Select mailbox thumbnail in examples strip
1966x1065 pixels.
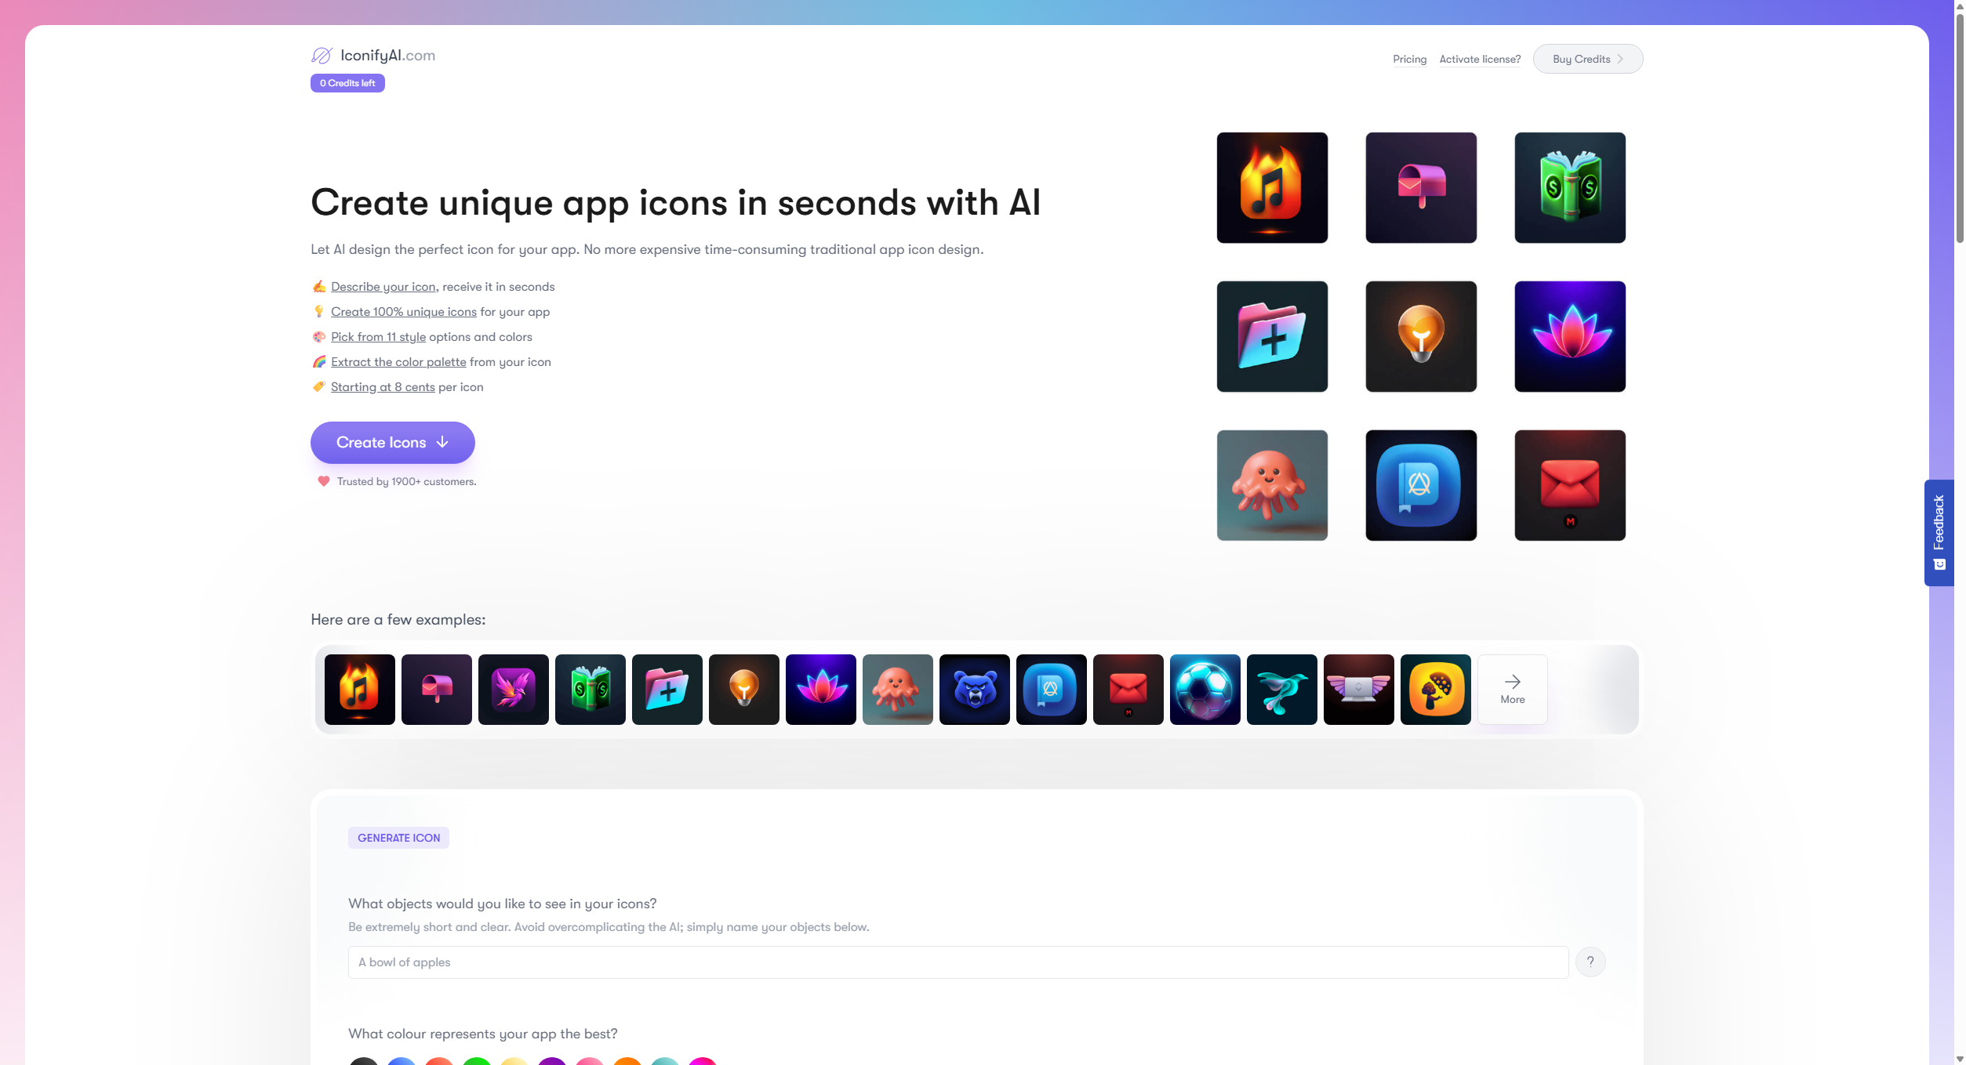point(437,690)
